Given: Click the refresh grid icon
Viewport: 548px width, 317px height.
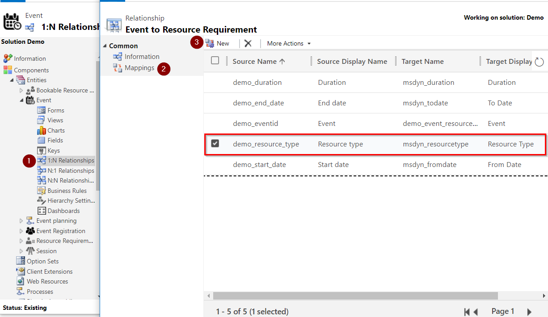Looking at the screenshot, I should pyautogui.click(x=539, y=62).
